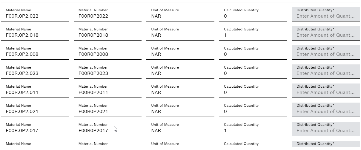Focus Distributed Quantity input for F00R0P2008
This screenshot has height=150, width=361.
325,54
